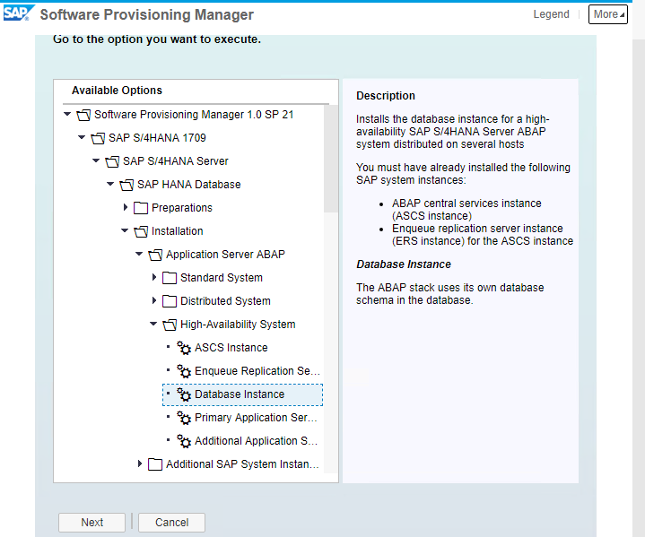Select the Distributed System label
Viewport: 645px width, 537px height.
pos(225,301)
